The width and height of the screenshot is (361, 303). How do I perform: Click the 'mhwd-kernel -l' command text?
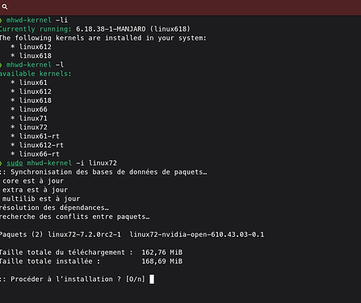[x=35, y=65]
